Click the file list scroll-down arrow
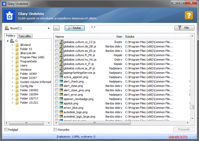 192,118
